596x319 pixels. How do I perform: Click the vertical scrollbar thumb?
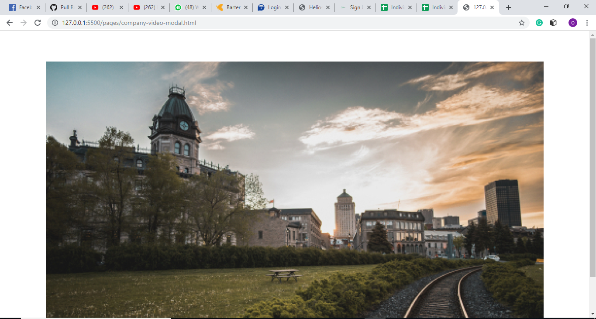coord(593,158)
